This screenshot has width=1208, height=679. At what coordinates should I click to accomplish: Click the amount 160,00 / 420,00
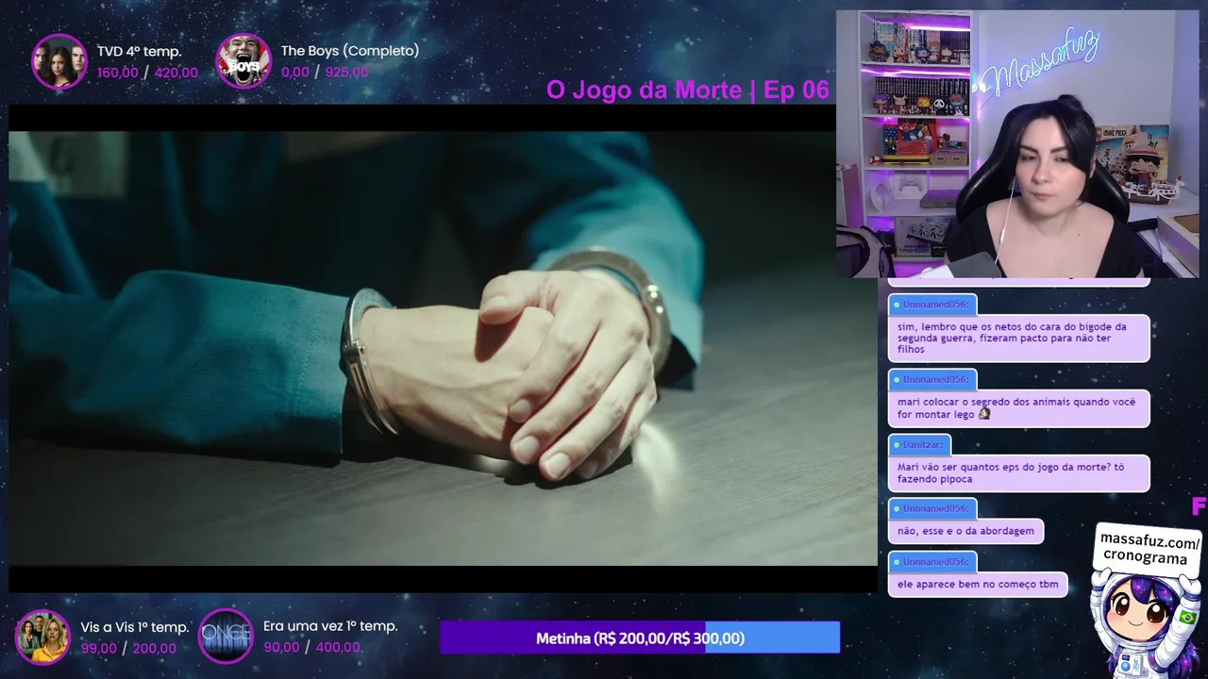[147, 73]
